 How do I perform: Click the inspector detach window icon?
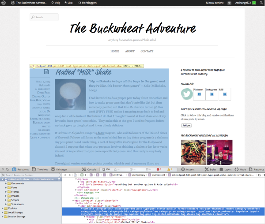[7, 169]
